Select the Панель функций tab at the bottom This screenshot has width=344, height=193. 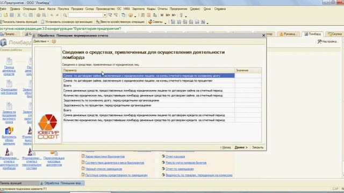(x=19, y=183)
